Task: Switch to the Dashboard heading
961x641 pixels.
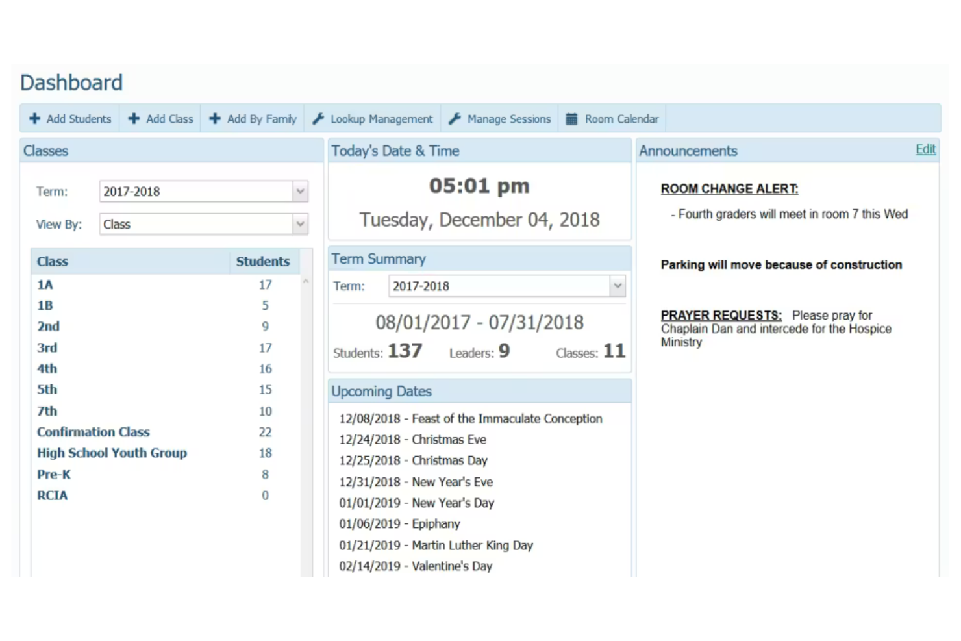Action: (x=71, y=82)
